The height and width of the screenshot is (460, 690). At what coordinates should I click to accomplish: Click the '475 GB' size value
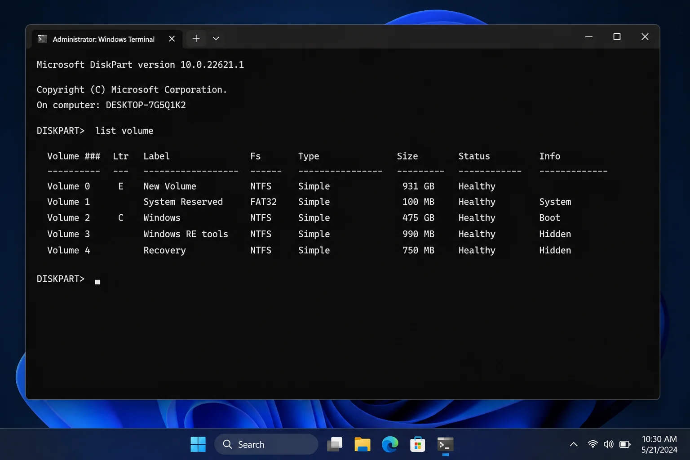pyautogui.click(x=418, y=217)
